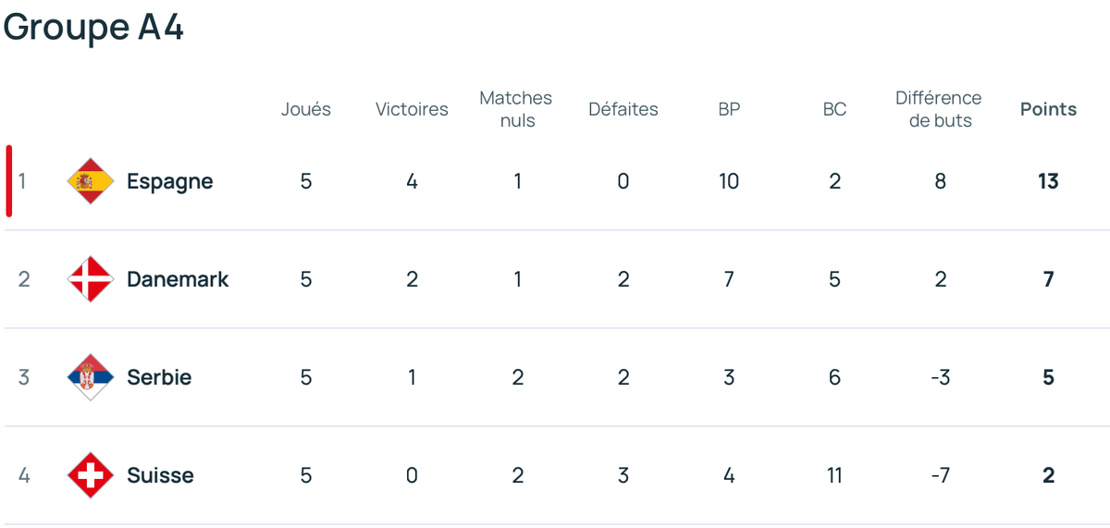Click the Victoires column header

412,109
